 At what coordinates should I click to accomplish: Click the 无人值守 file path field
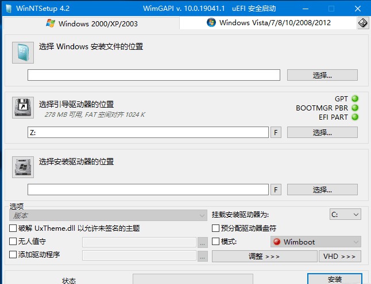coord(139,242)
